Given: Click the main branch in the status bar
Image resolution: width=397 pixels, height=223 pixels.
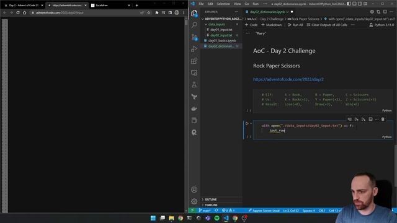Looking at the screenshot, I should pyautogui.click(x=205, y=211).
